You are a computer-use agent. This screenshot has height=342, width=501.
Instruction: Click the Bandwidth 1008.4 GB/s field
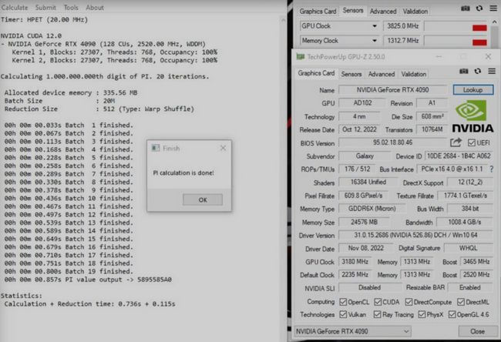pos(464,222)
